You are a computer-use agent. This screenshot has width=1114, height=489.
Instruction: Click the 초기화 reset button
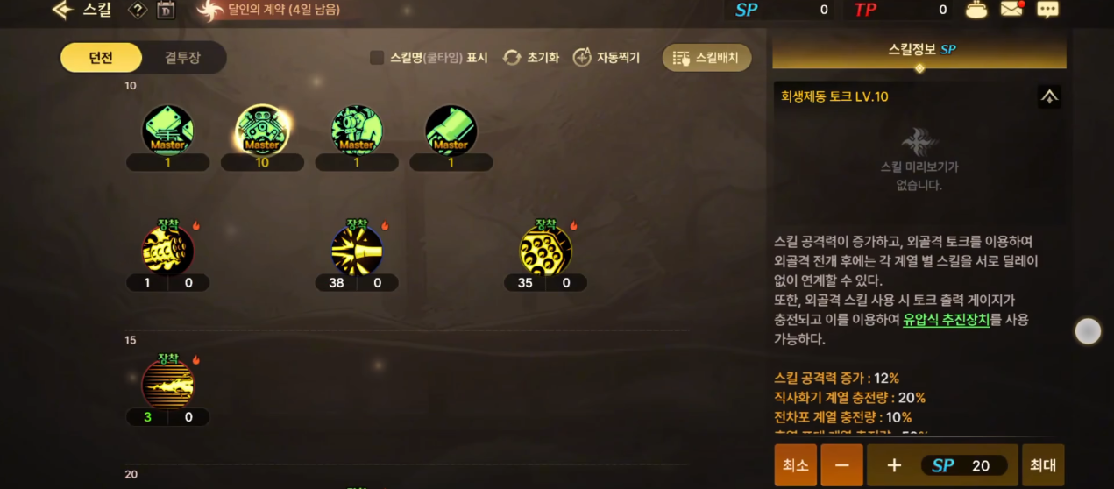[531, 58]
